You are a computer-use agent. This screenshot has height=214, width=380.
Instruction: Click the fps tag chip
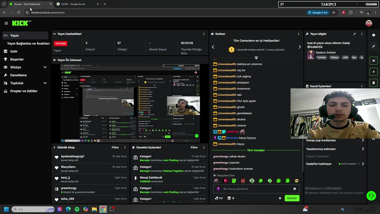click(x=354, y=57)
